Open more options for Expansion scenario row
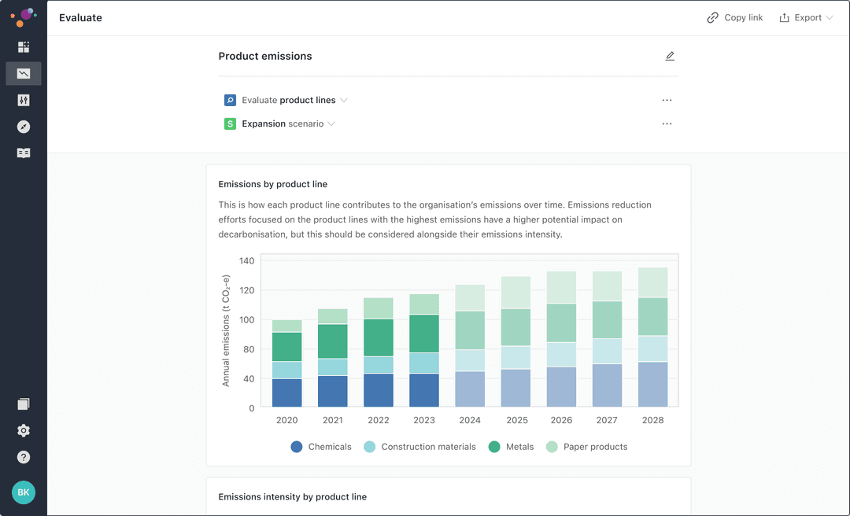Image resolution: width=850 pixels, height=516 pixels. 667,124
